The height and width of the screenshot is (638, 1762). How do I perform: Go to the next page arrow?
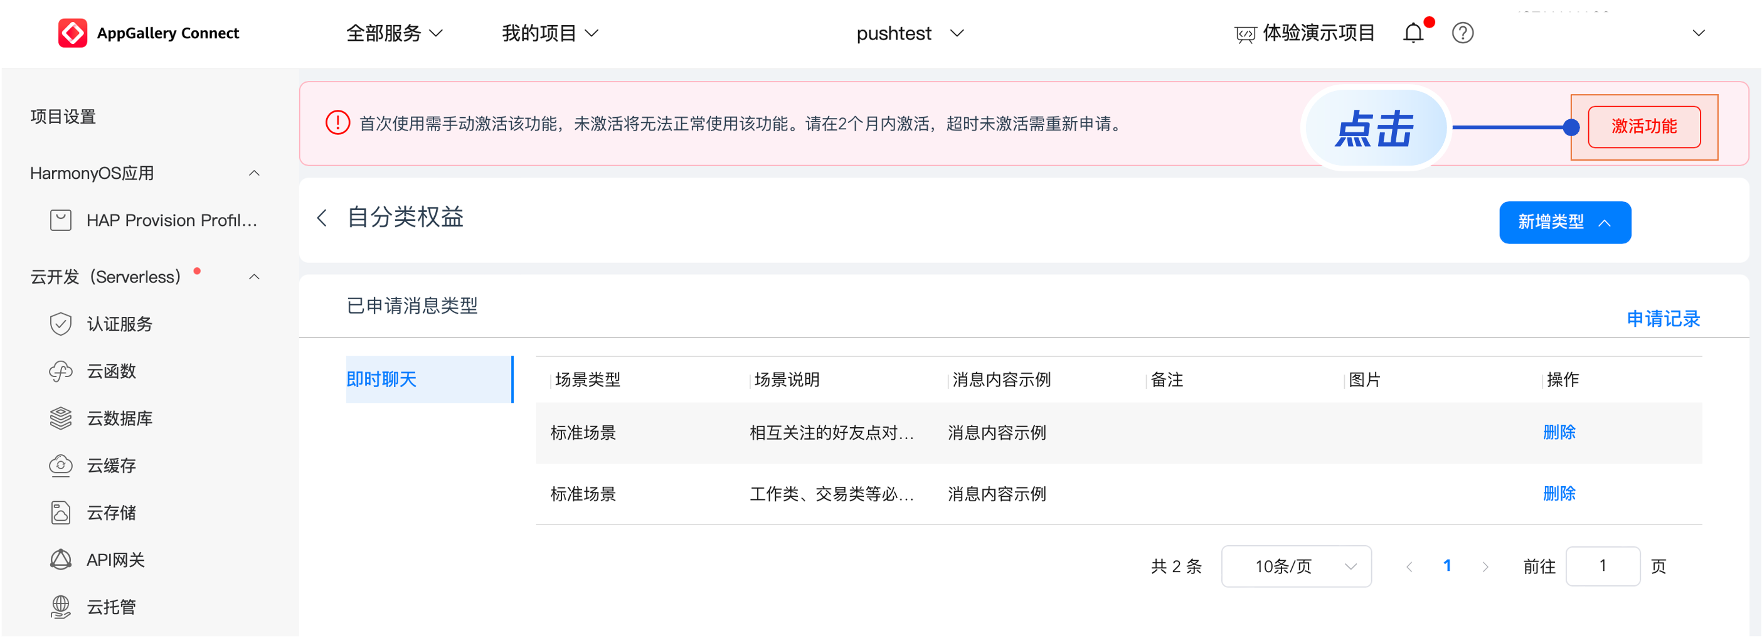1485,567
